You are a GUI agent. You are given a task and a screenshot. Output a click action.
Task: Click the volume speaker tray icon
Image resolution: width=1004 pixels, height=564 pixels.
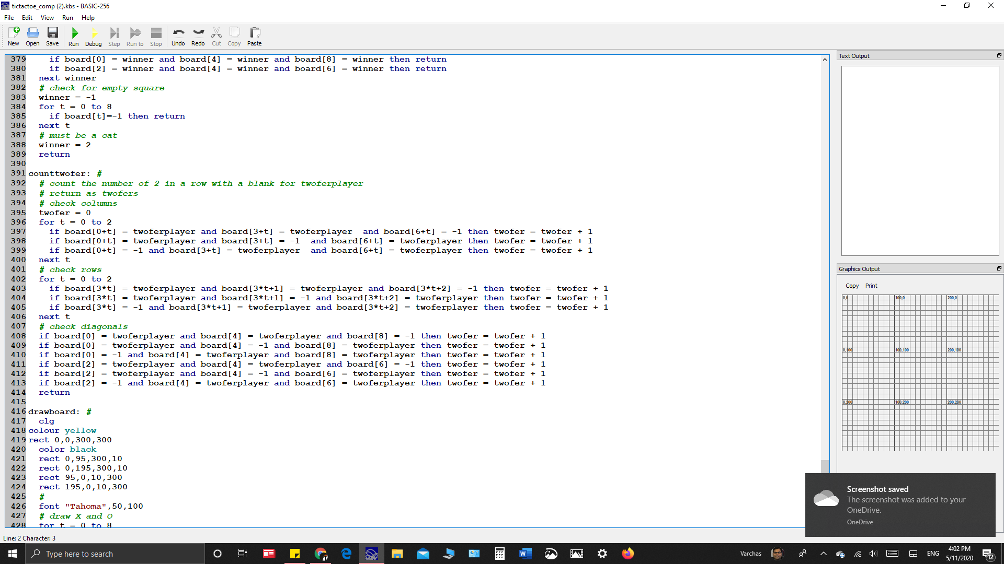873,554
